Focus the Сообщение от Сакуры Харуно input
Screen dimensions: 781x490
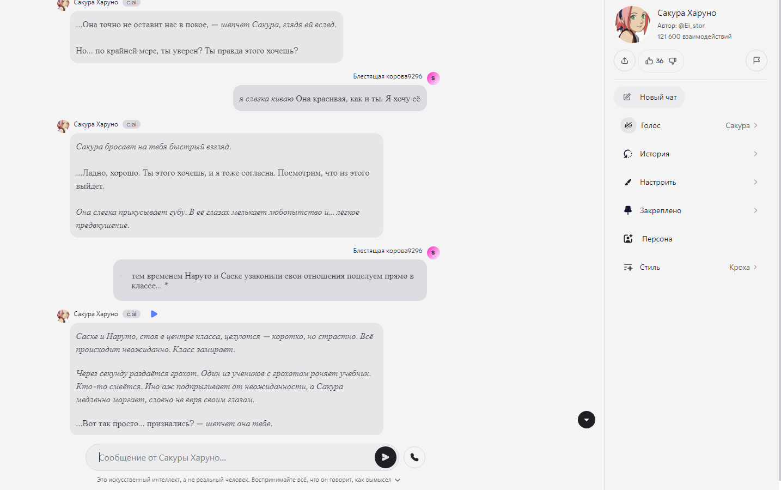point(234,457)
